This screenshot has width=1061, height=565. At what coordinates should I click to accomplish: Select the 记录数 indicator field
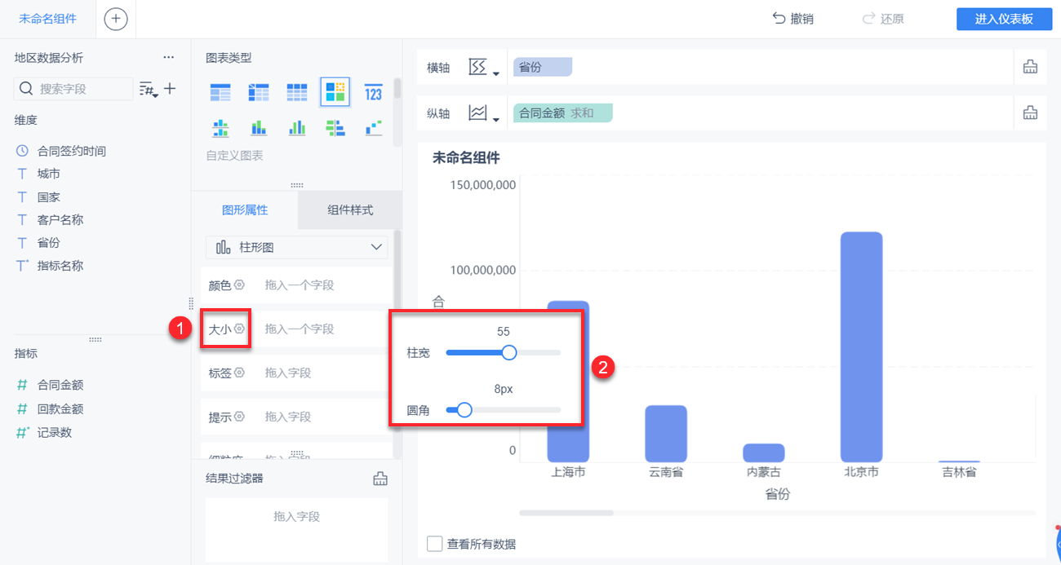[54, 433]
